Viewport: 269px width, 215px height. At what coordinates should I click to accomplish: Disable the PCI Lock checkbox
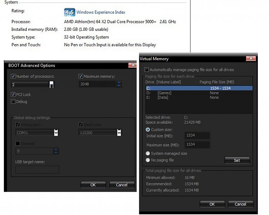click(x=13, y=94)
